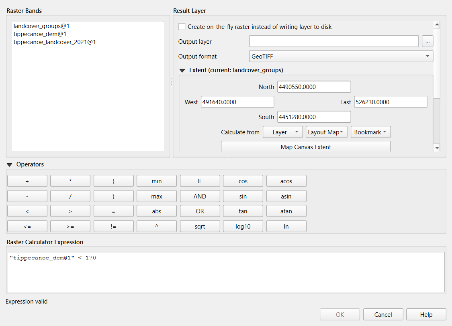452x326 pixels.
Task: Insert the tan function
Action: 243,211
